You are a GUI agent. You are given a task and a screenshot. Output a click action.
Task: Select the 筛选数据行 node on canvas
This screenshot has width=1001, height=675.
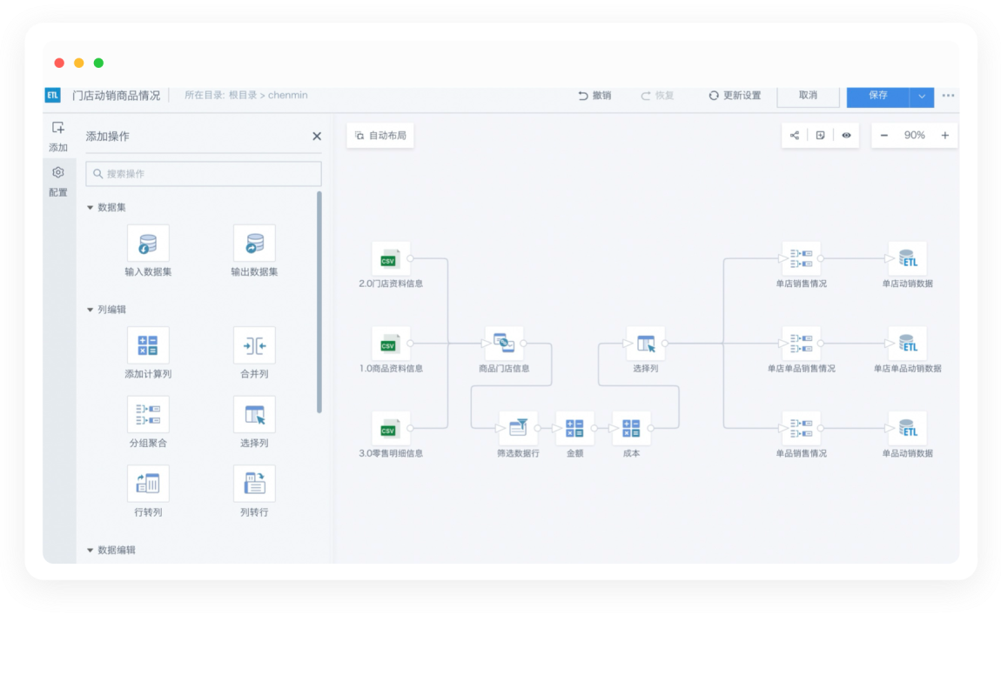[x=518, y=428]
